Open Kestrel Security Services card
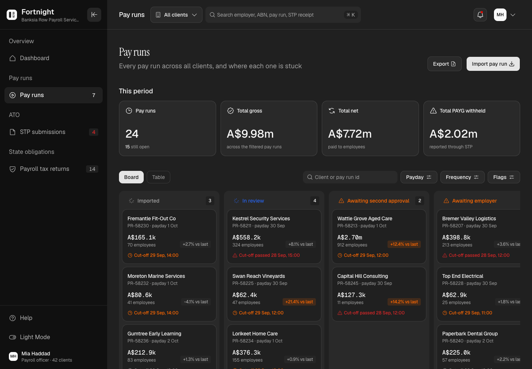The height and width of the screenshot is (369, 532). tap(274, 237)
